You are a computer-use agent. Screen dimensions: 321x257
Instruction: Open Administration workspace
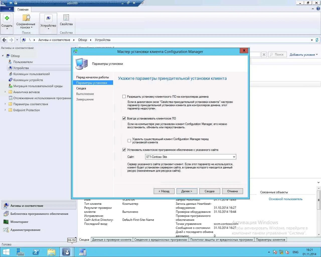[x=39, y=230]
